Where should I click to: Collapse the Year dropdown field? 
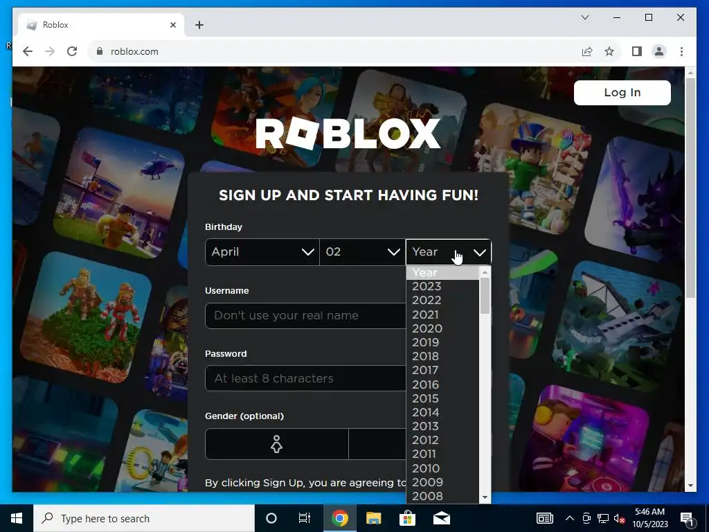449,252
